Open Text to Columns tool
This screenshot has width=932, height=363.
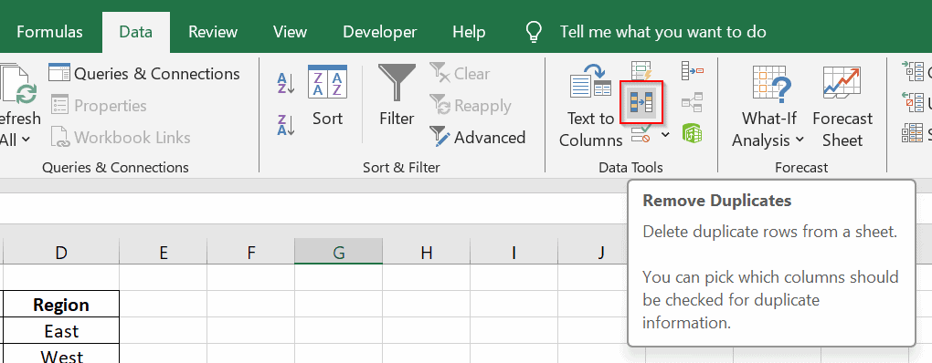[590, 107]
